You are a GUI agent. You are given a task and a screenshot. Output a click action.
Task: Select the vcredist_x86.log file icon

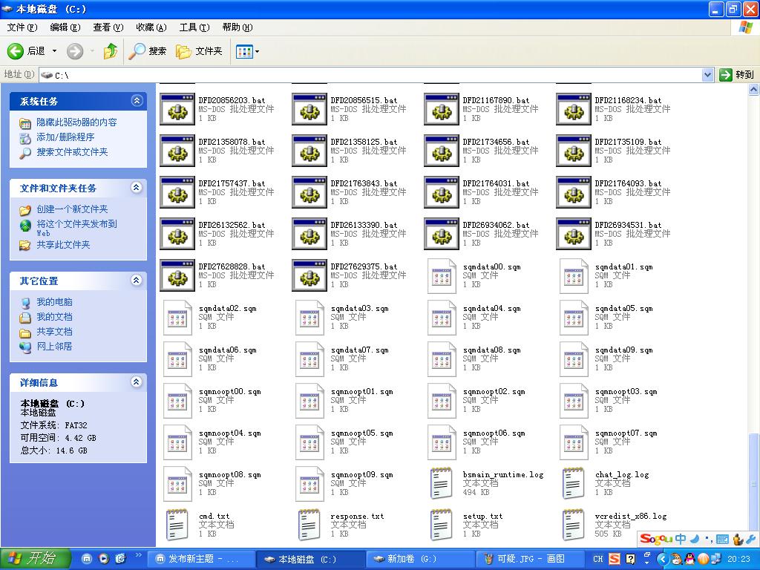pos(574,525)
